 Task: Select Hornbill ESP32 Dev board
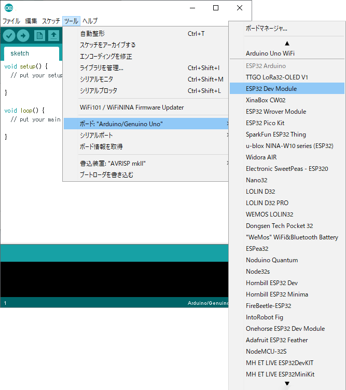pyautogui.click(x=287, y=284)
